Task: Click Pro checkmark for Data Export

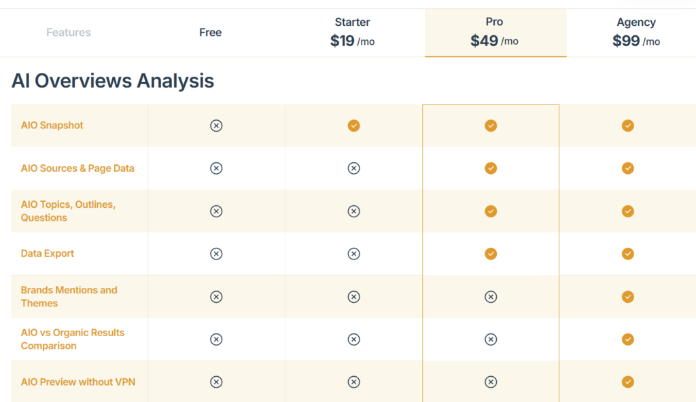Action: 491,254
